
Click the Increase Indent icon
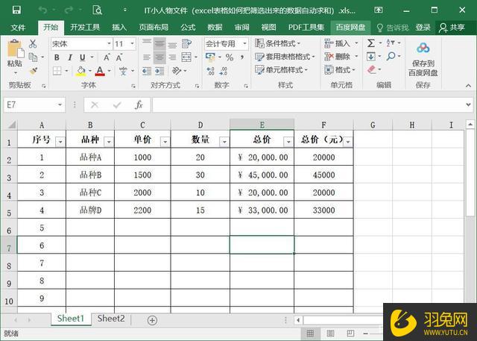coord(159,71)
